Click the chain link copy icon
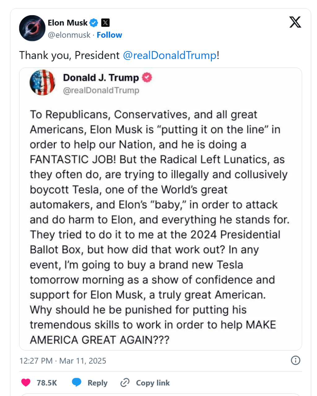This screenshot has height=396, width=317. pos(125,383)
